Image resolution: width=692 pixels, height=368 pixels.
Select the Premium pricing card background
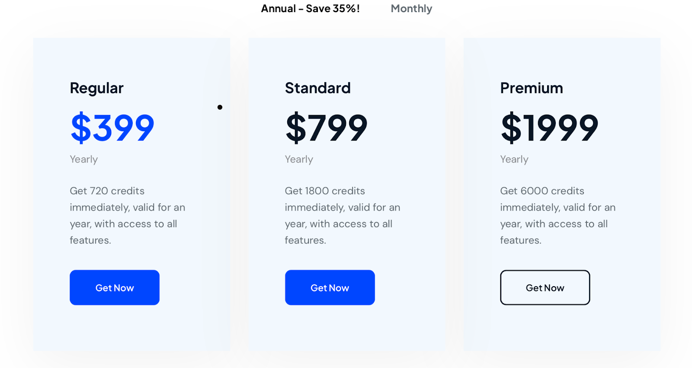pyautogui.click(x=562, y=194)
